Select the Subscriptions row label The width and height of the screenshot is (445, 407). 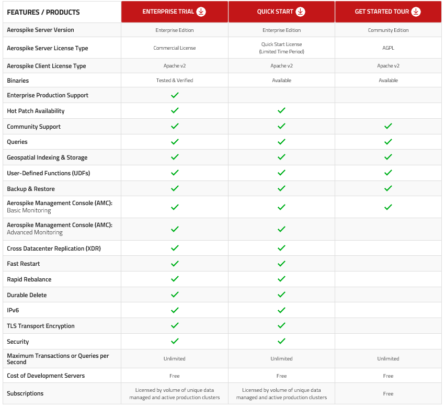(x=25, y=393)
